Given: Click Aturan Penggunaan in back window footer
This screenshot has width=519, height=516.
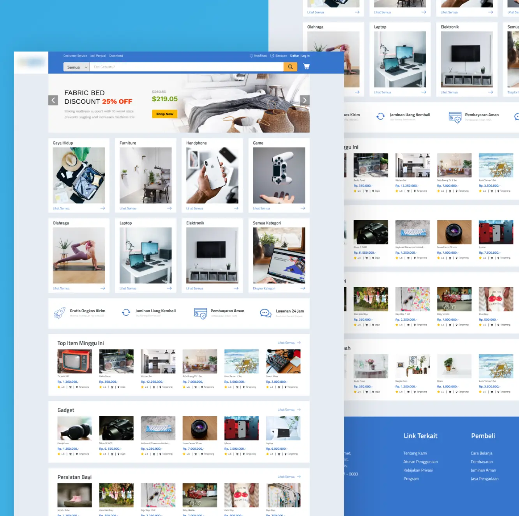Looking at the screenshot, I should (x=420, y=462).
